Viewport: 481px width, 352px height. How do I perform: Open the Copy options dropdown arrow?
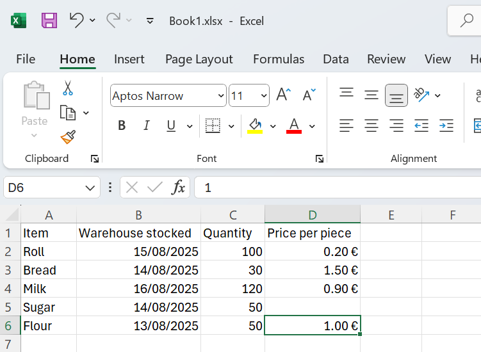pos(86,113)
